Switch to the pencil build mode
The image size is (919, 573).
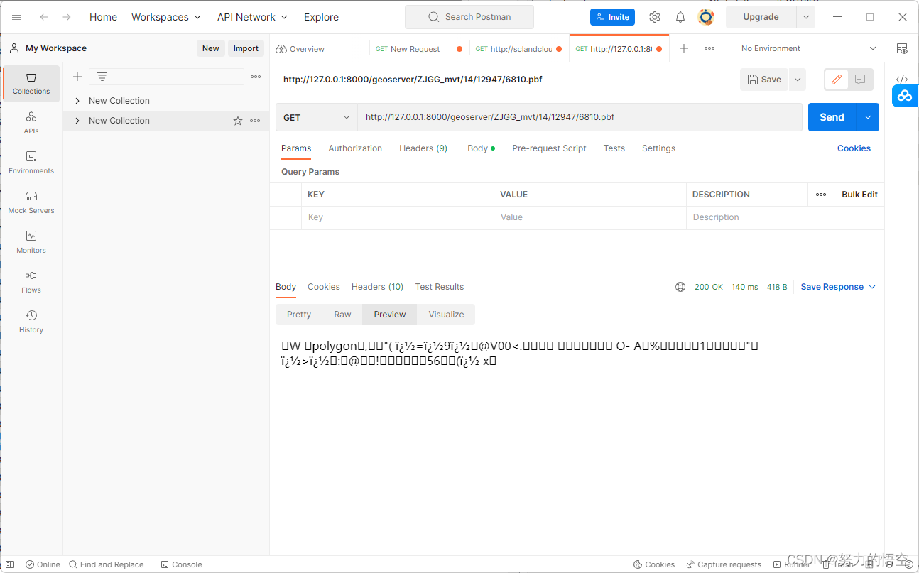837,80
